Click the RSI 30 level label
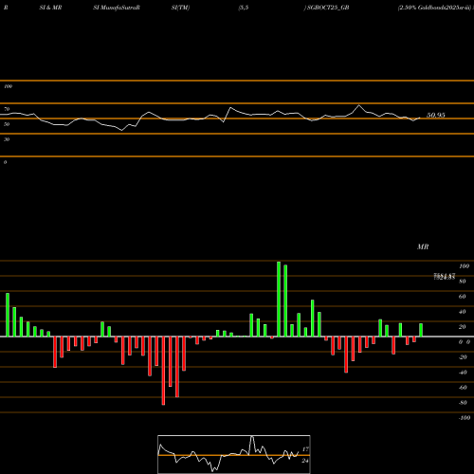 (7, 139)
